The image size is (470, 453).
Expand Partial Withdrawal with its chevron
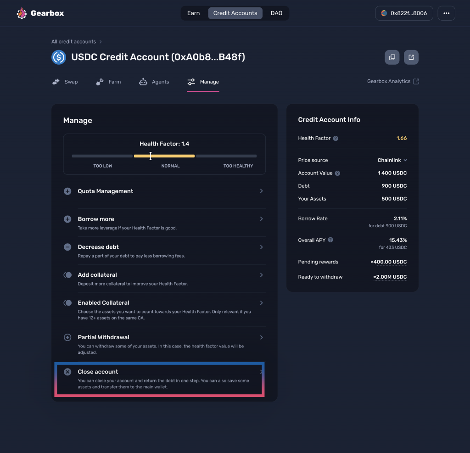coord(261,337)
